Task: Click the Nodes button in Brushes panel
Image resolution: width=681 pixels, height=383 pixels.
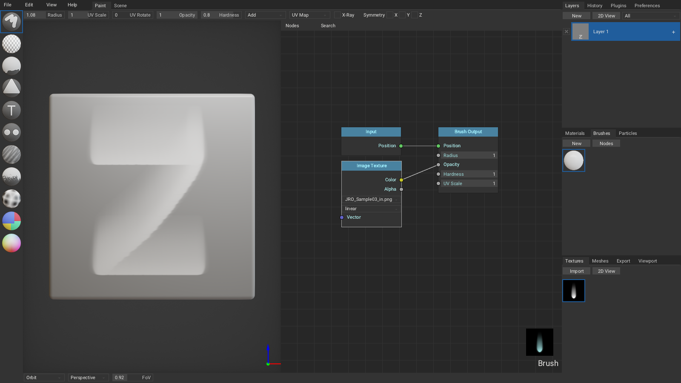Action: coord(606,143)
